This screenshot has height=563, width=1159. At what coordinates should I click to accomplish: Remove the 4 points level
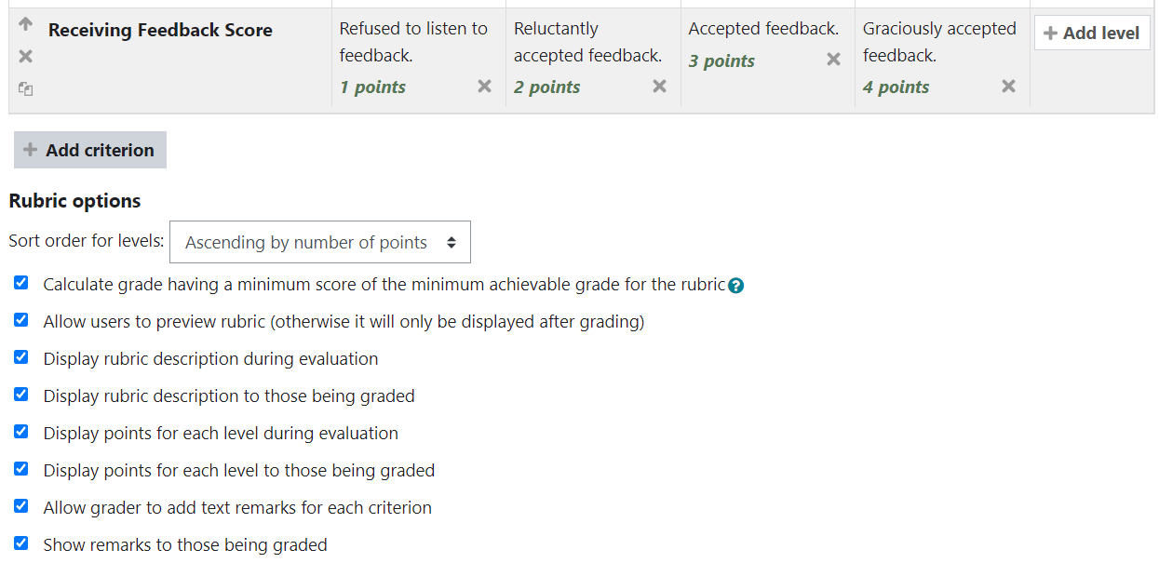click(1008, 87)
